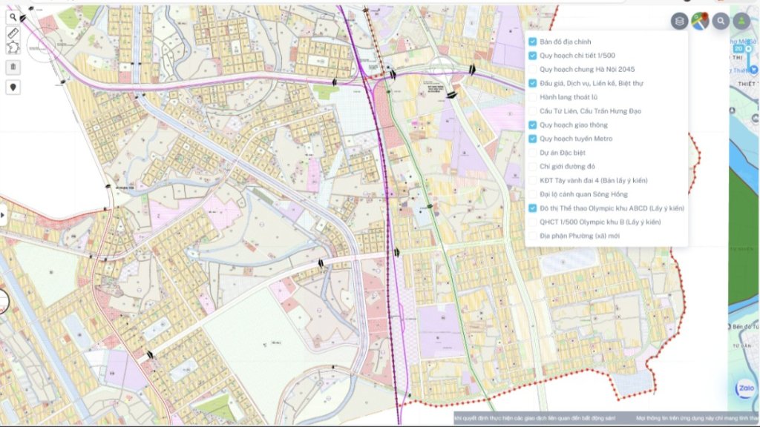The width and height of the screenshot is (760, 427).
Task: Switch basemap via Google Maps icon
Action: 699,21
